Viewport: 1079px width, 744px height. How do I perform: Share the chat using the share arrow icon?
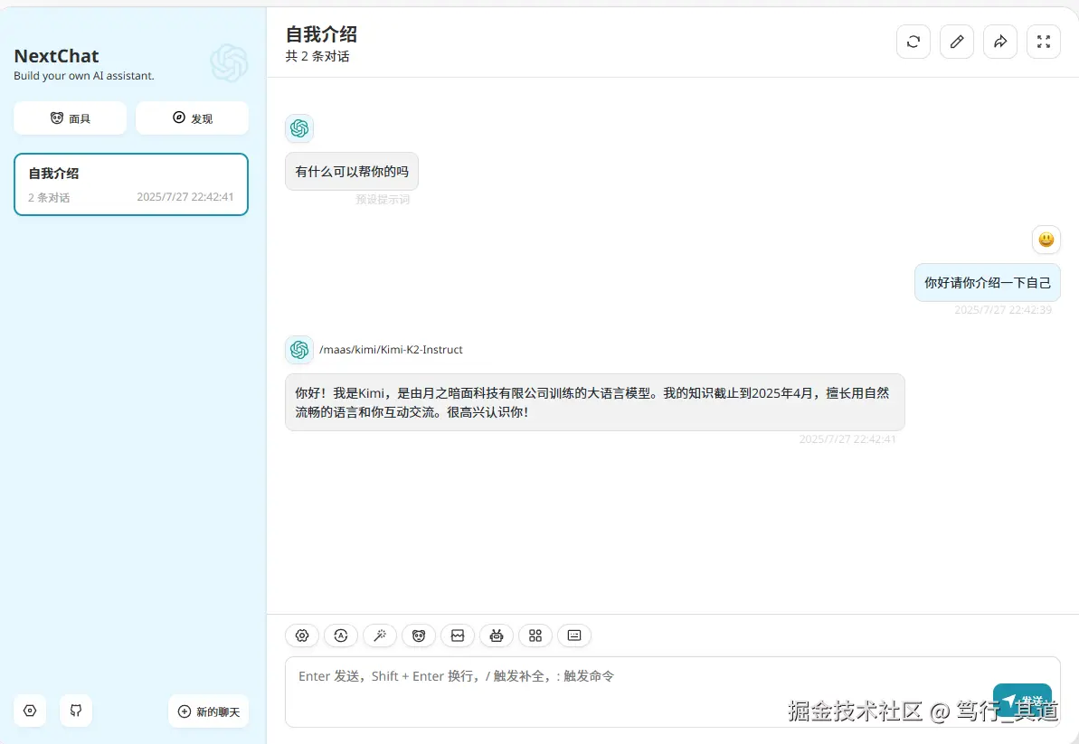coord(999,42)
